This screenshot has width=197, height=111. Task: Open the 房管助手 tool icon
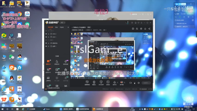point(57,62)
